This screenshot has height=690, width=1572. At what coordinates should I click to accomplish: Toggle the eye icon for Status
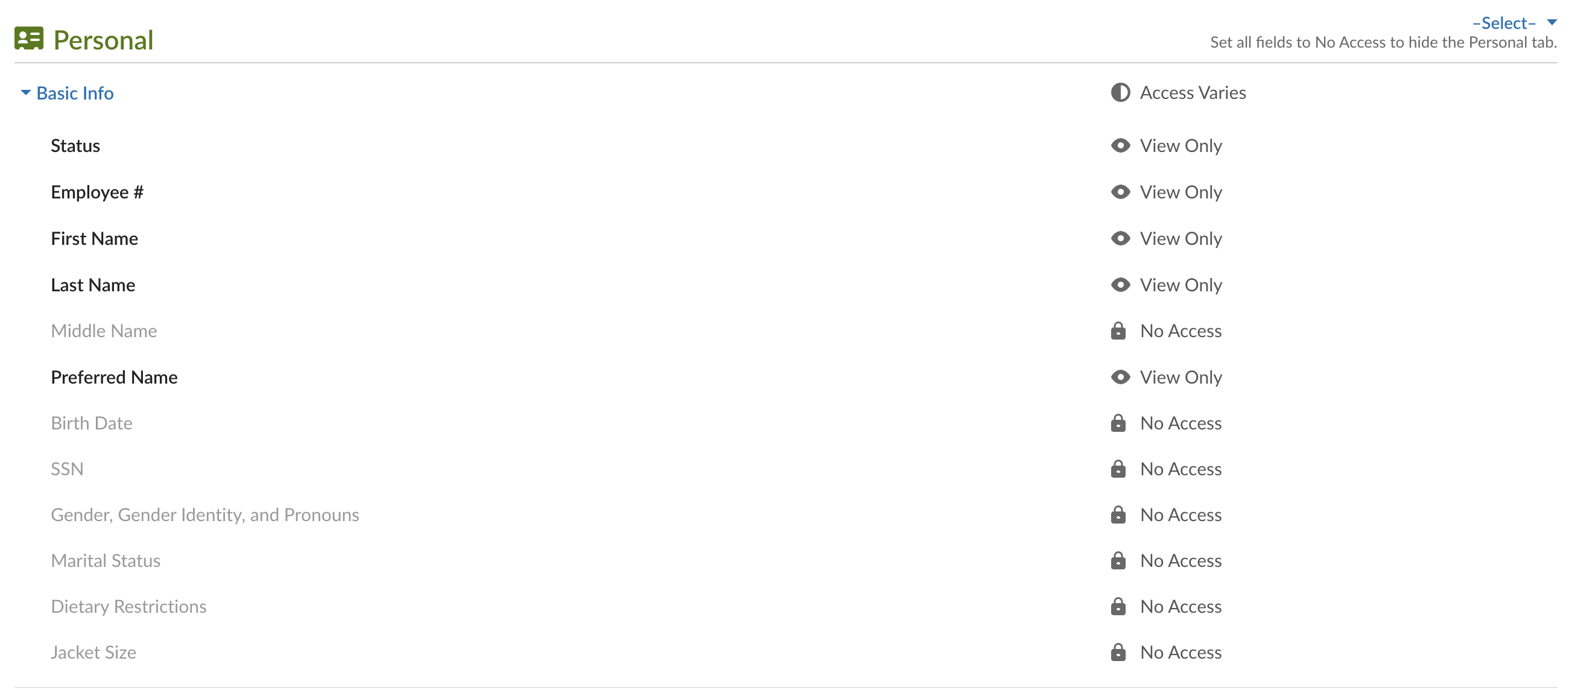pos(1120,146)
